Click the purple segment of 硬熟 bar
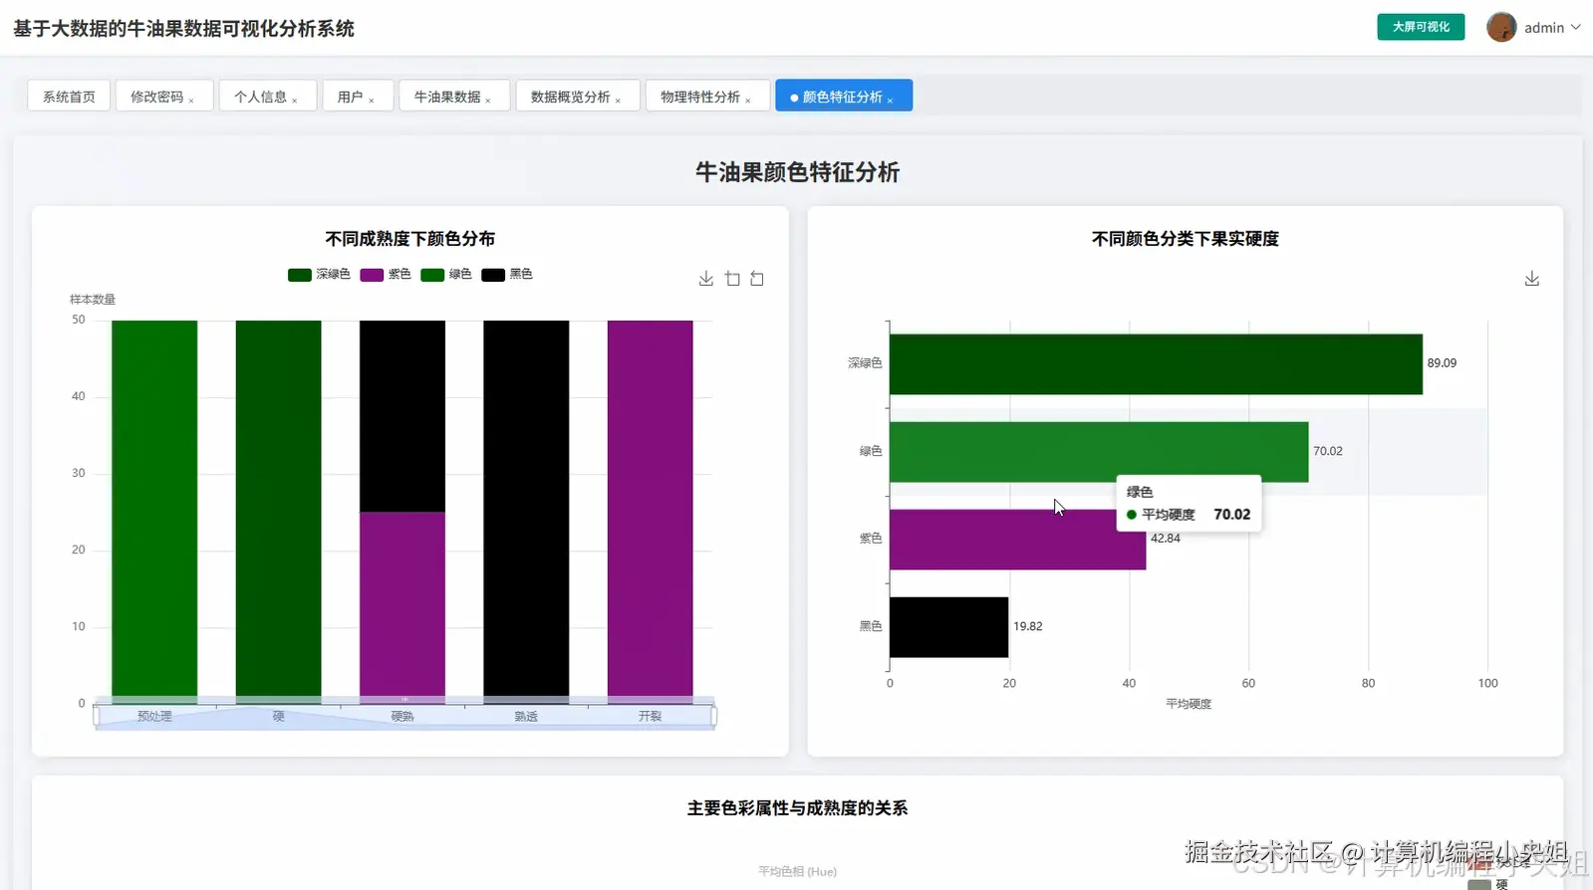 tap(402, 607)
